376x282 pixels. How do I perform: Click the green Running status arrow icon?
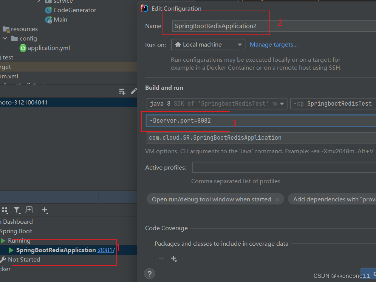click(3, 240)
